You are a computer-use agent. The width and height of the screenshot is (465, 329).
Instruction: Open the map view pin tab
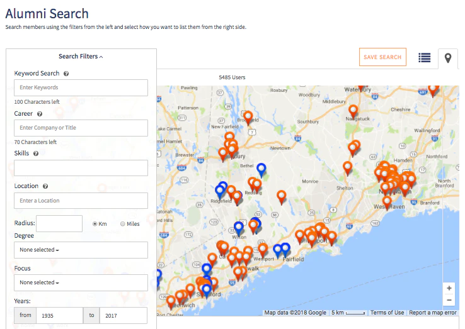tap(448, 58)
